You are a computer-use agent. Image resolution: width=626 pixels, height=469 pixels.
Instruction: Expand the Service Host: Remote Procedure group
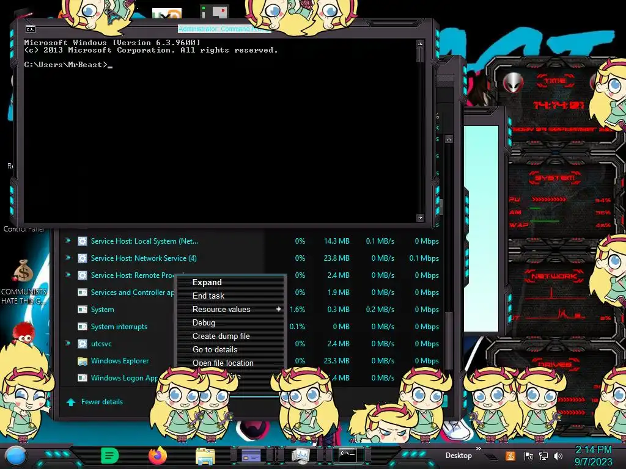[x=68, y=275]
